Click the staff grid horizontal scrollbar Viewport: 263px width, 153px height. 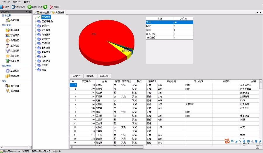164,147
